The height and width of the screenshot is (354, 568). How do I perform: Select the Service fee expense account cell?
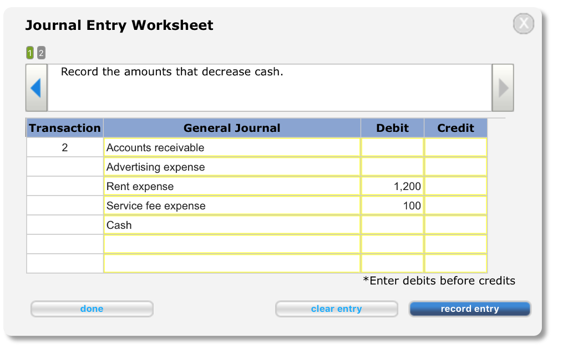pos(231,206)
